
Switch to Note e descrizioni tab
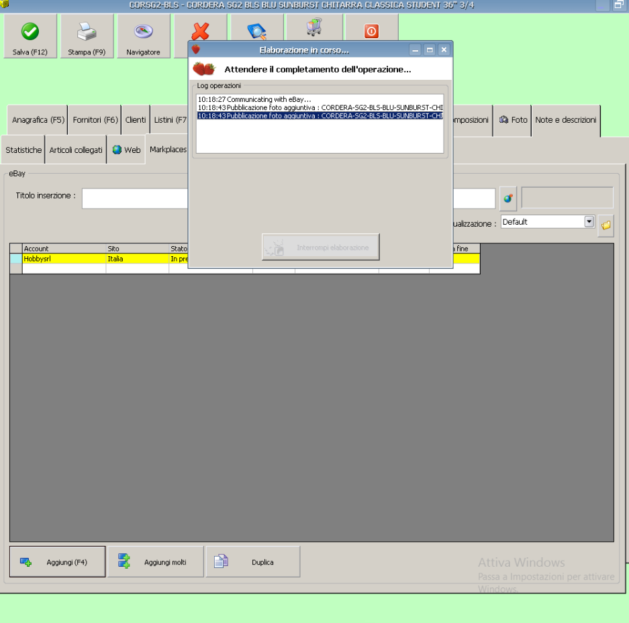(566, 120)
